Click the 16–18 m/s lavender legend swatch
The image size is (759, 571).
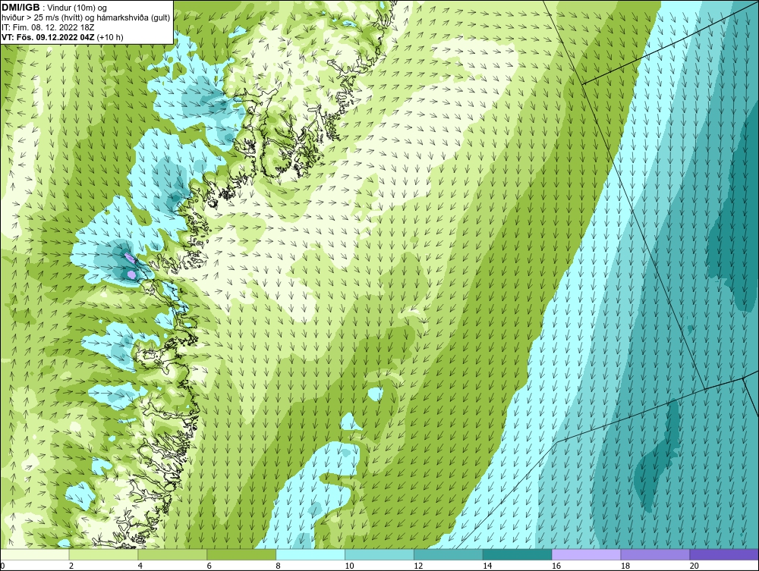[x=586, y=554]
